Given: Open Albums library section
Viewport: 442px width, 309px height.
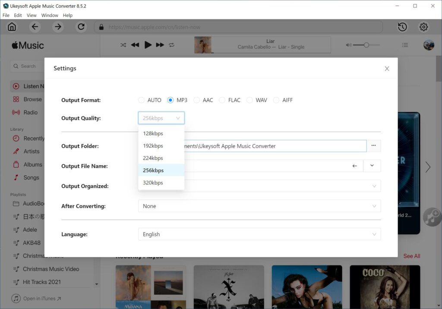Looking at the screenshot, I should tap(28, 164).
